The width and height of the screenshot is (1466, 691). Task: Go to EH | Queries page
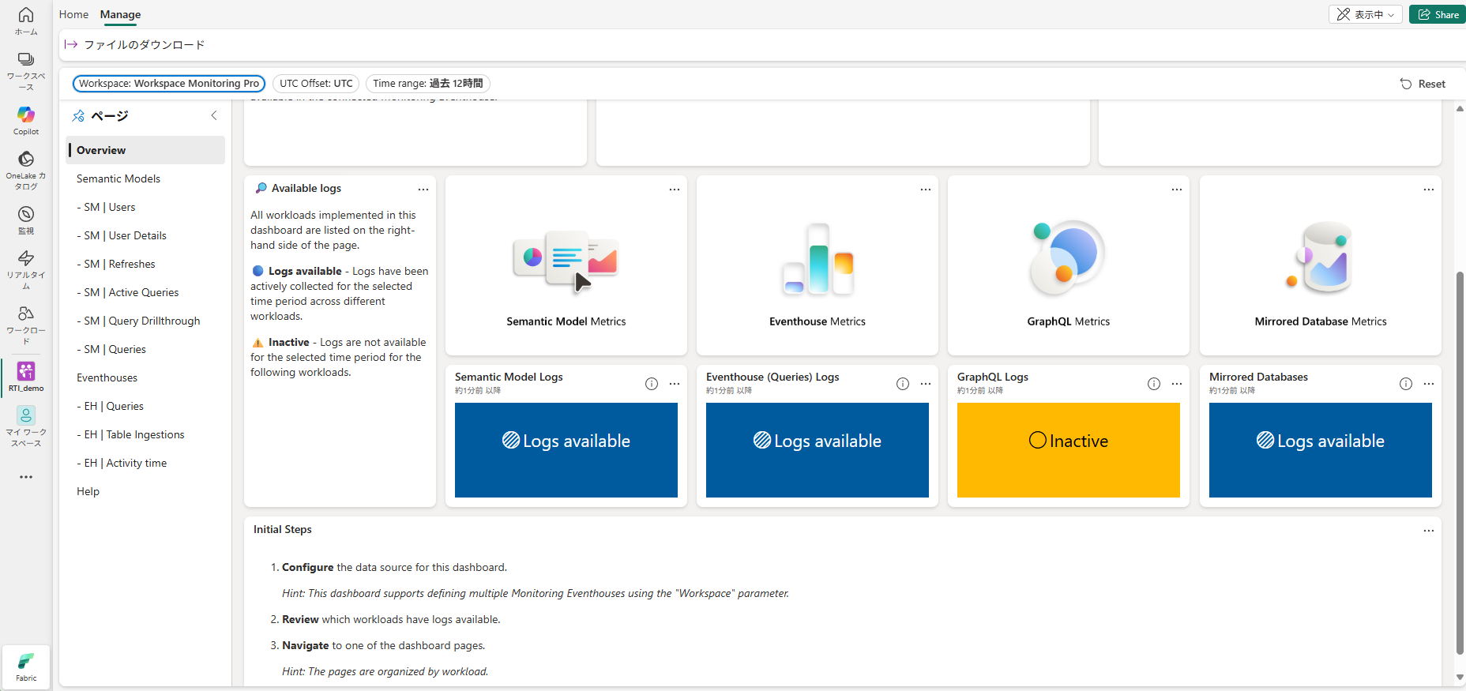[x=145, y=406]
